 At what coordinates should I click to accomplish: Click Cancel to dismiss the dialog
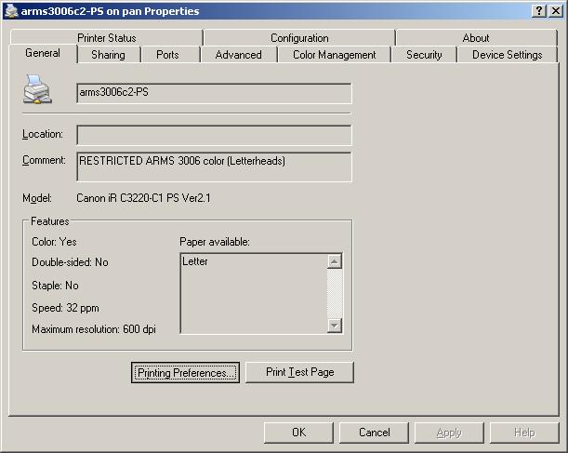click(374, 433)
